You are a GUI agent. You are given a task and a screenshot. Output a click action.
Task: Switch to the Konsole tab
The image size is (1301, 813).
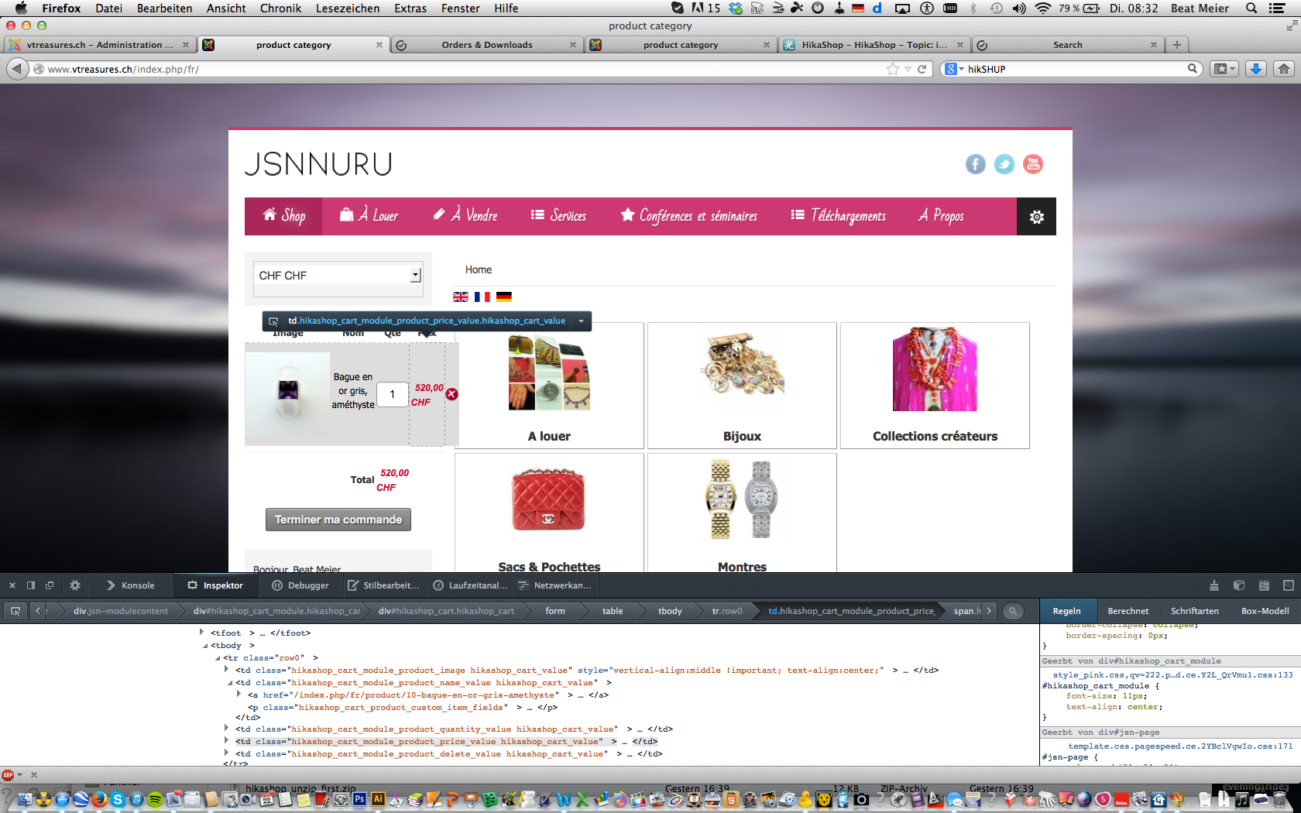(130, 585)
